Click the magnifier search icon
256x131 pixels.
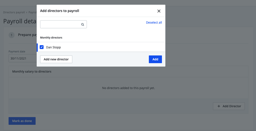point(82,25)
